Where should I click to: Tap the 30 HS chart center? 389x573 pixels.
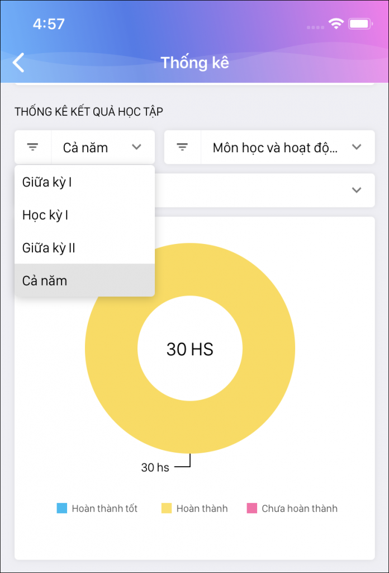click(x=190, y=349)
